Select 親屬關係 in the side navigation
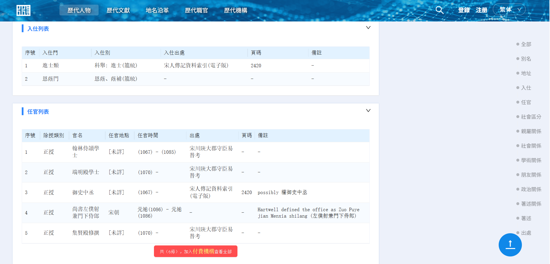 (531, 131)
